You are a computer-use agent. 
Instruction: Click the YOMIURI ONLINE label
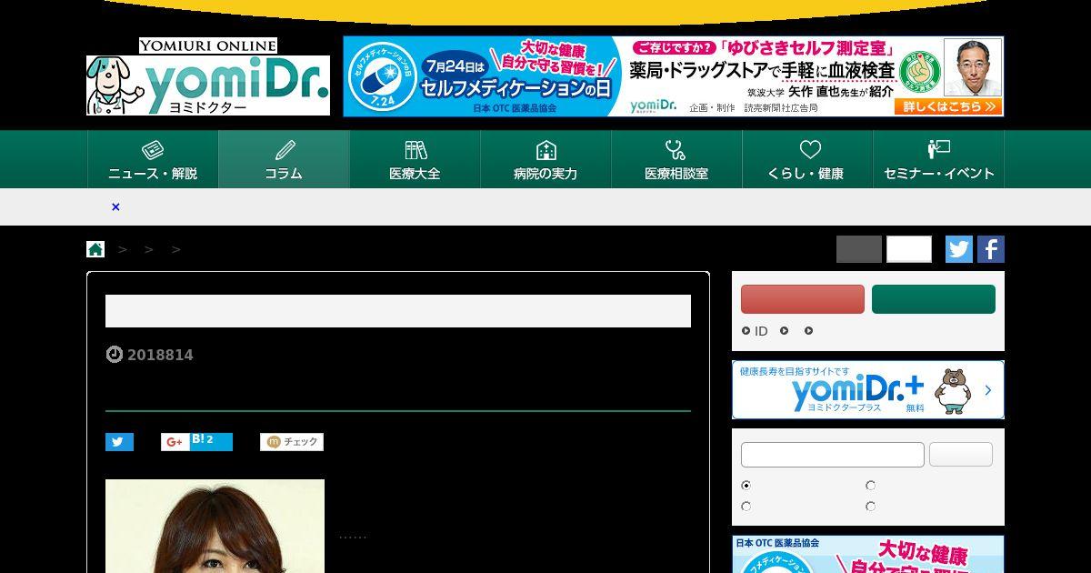[208, 45]
